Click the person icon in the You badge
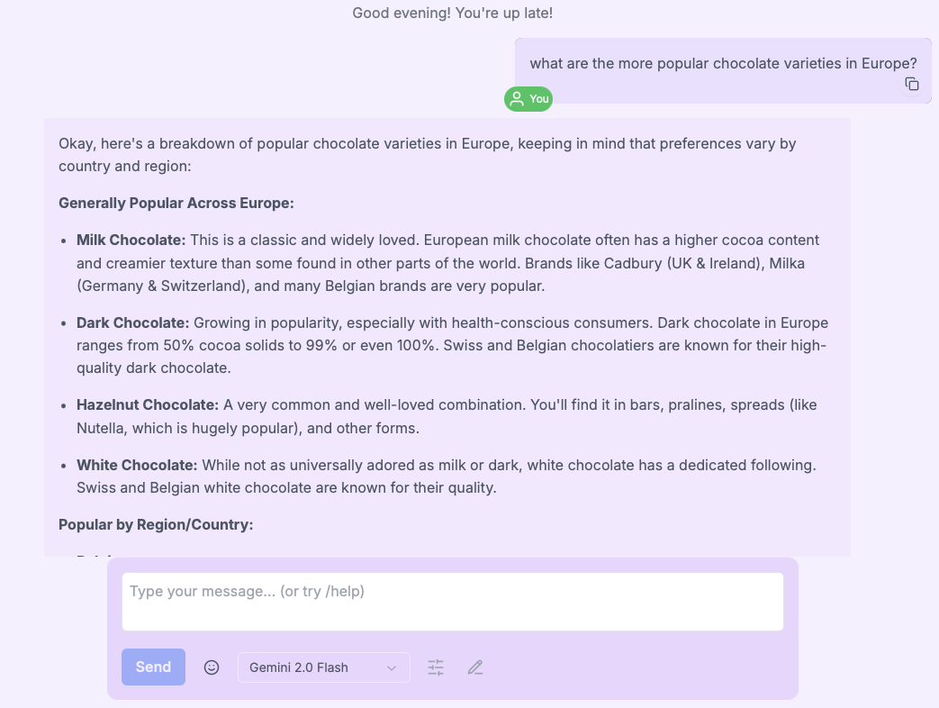The image size is (939, 708). (517, 99)
